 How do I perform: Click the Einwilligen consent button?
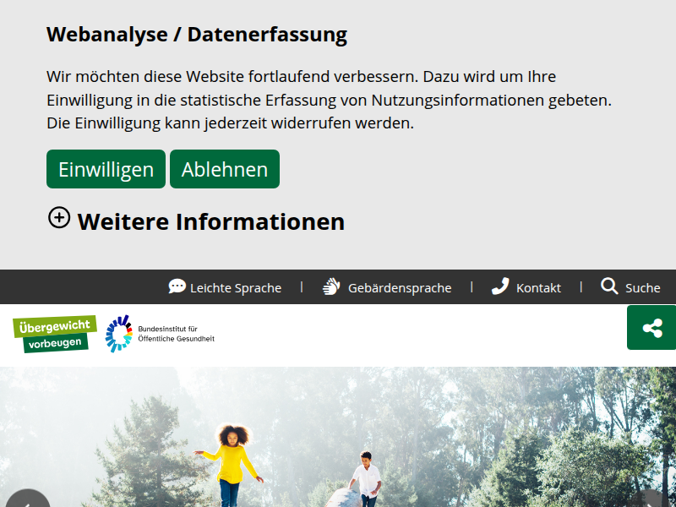[x=106, y=169]
